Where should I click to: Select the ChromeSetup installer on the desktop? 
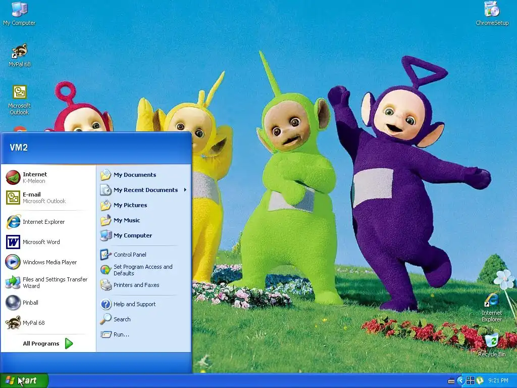[x=492, y=14]
